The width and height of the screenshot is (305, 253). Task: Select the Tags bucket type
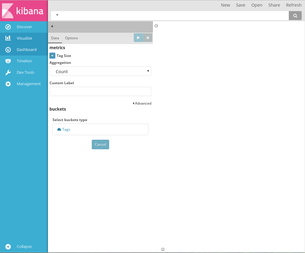pyautogui.click(x=100, y=129)
